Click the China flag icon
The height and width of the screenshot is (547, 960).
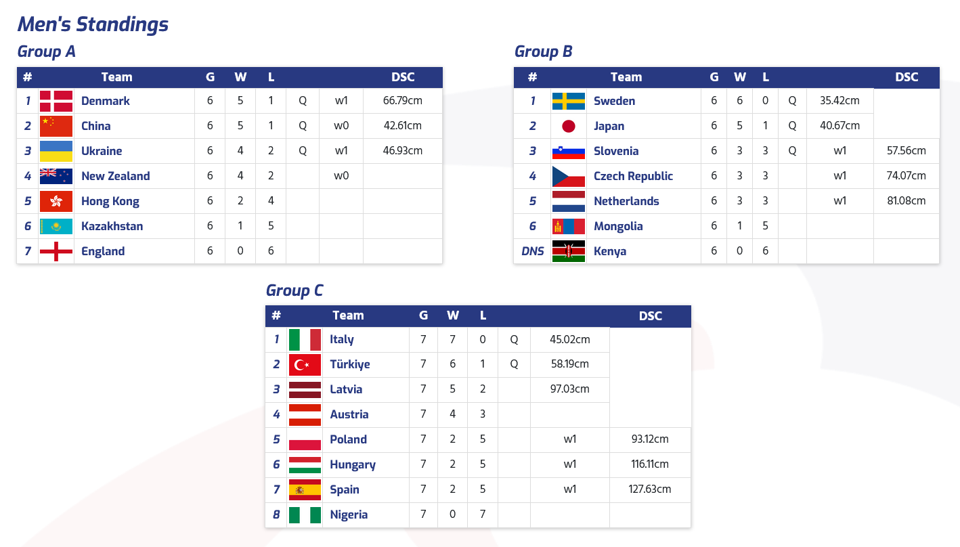coord(56,126)
